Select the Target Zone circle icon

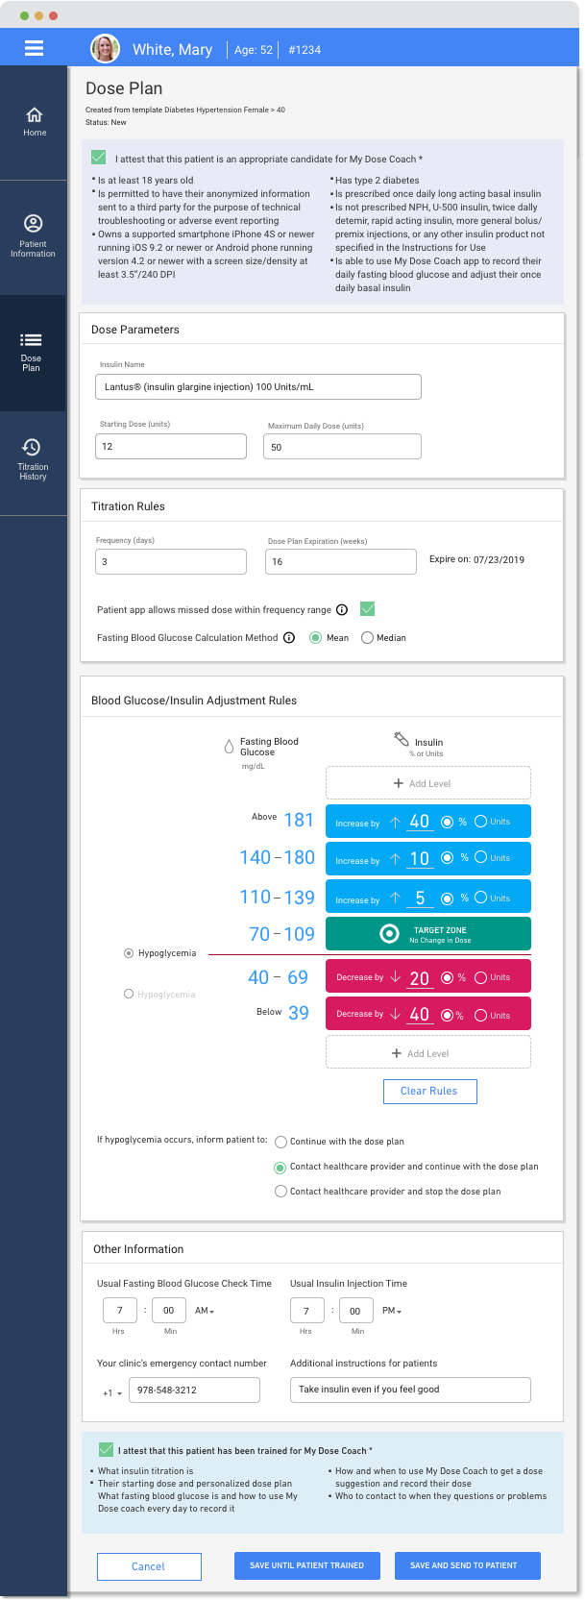click(x=389, y=933)
